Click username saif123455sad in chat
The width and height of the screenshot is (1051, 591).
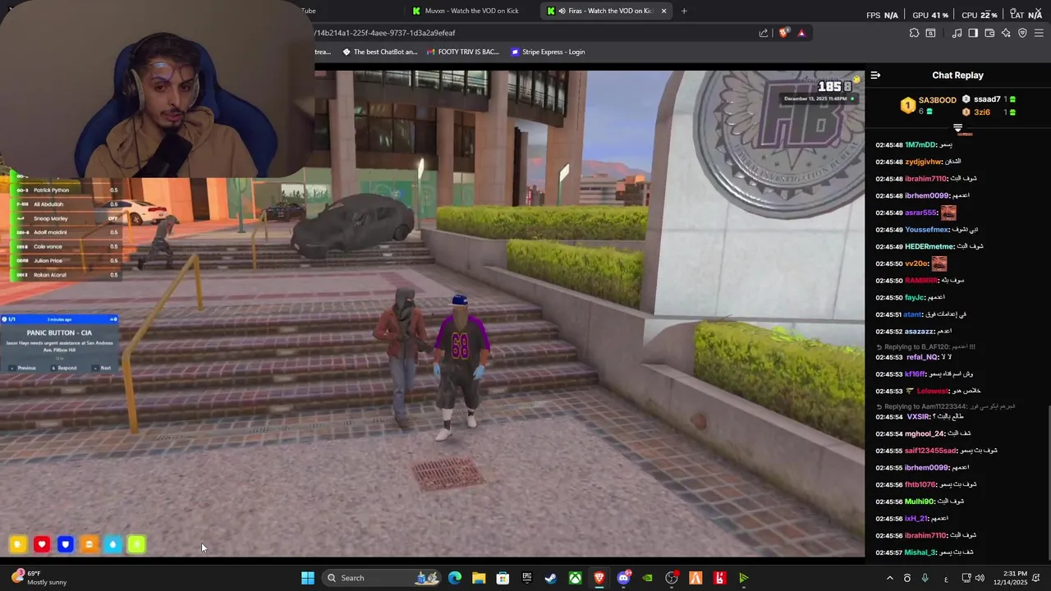point(931,451)
